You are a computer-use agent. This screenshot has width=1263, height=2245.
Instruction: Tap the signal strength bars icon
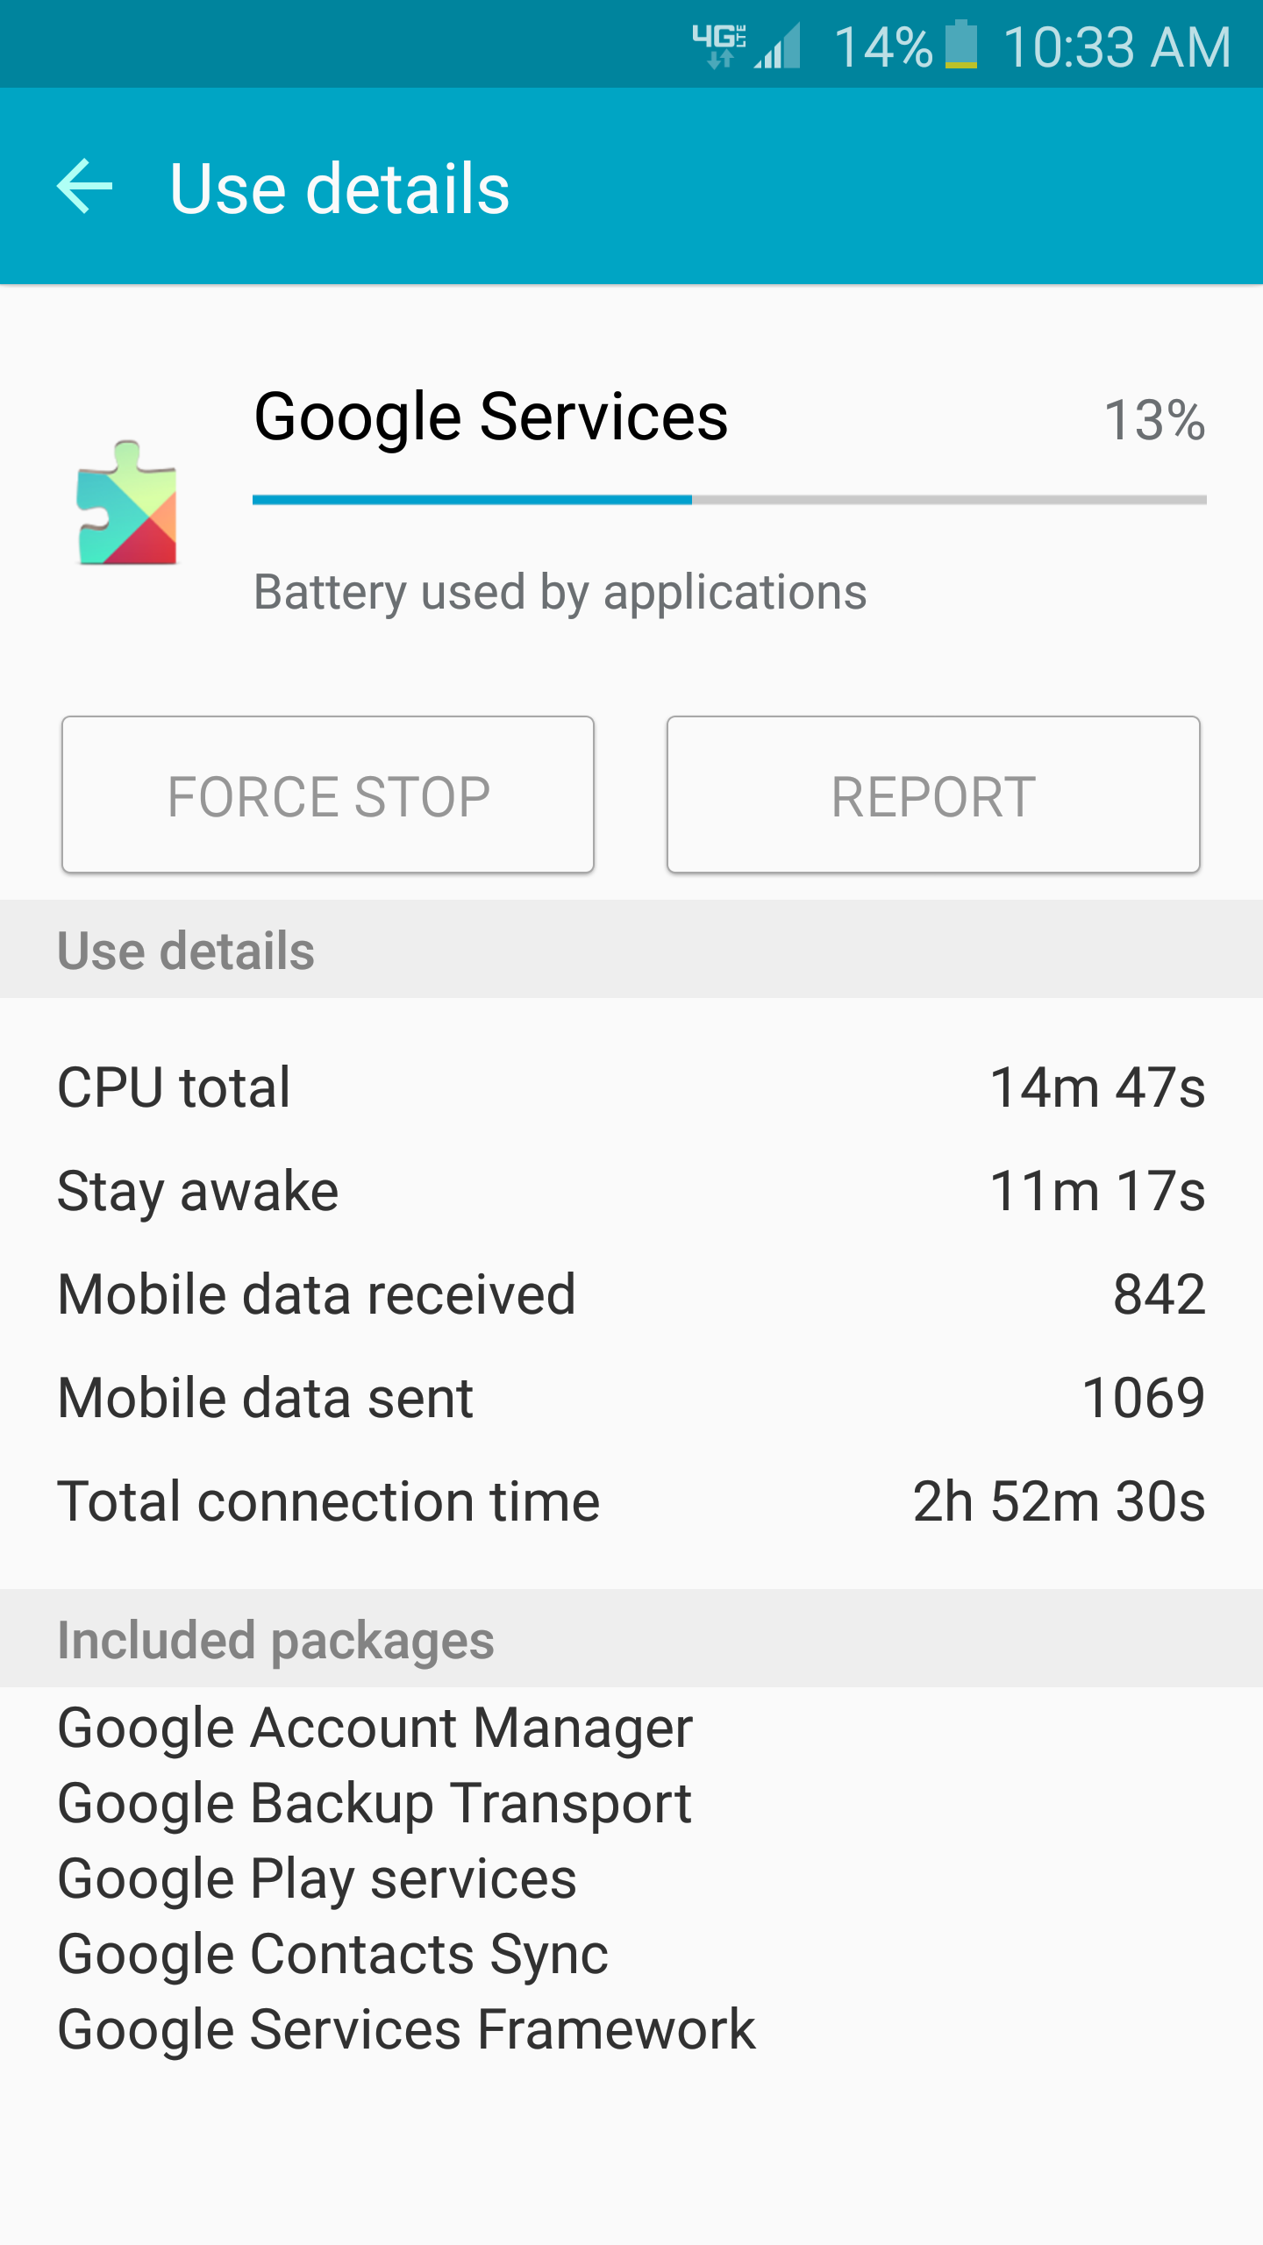[x=778, y=46]
